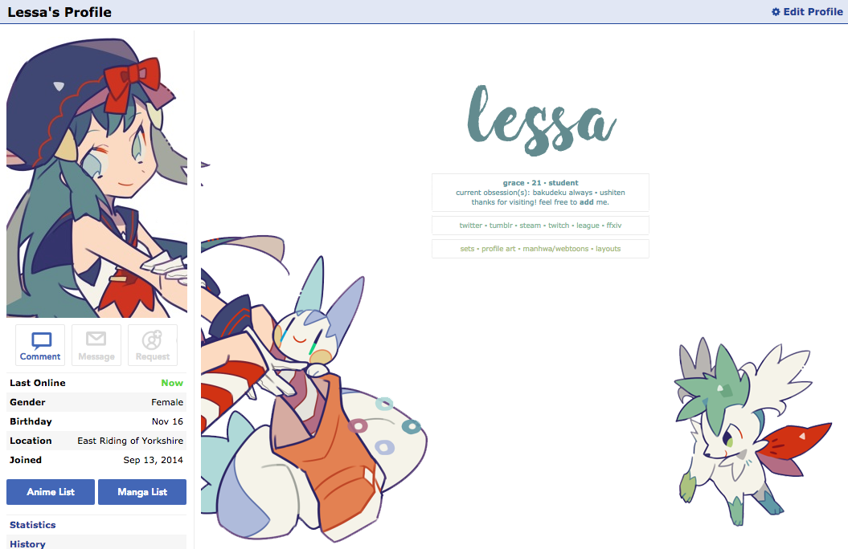Click the bold 'add' link

[586, 202]
